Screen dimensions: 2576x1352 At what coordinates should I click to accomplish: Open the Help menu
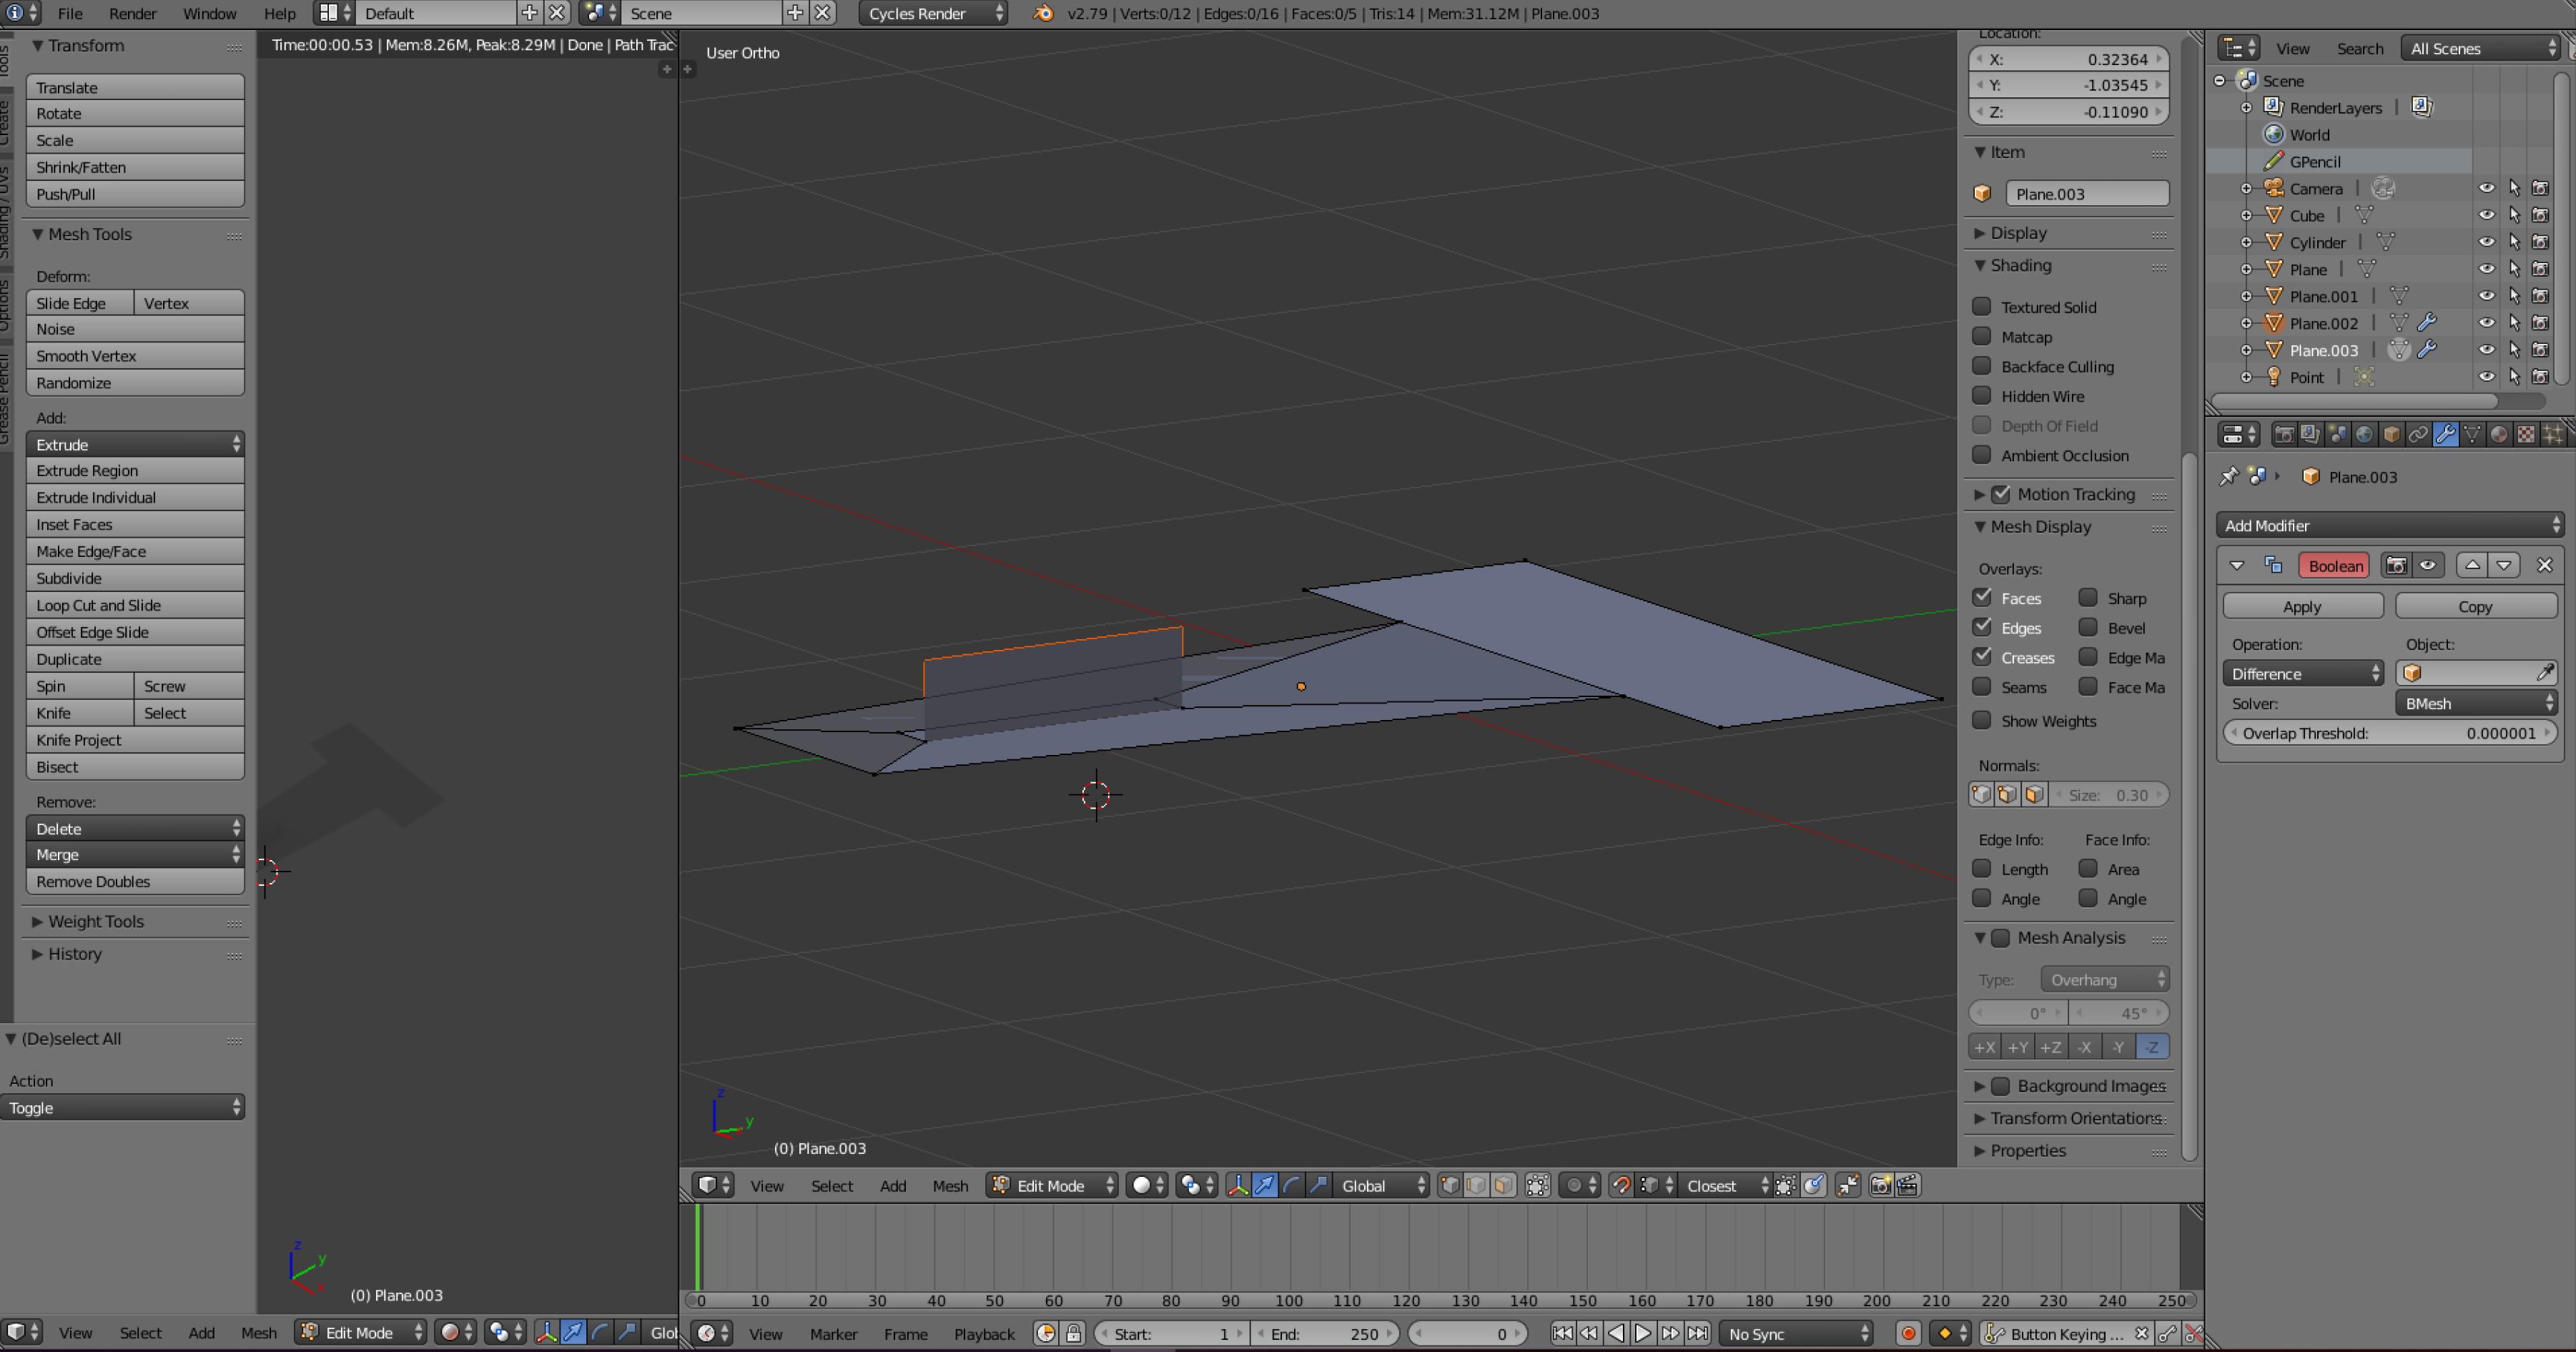tap(279, 13)
